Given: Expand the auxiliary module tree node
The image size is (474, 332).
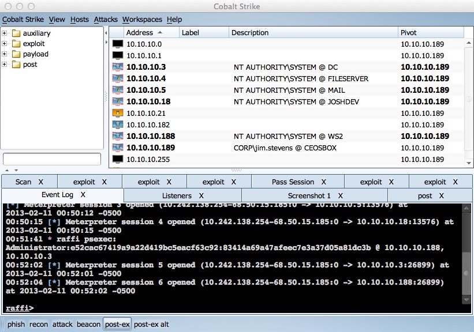Looking at the screenshot, I should (5, 33).
